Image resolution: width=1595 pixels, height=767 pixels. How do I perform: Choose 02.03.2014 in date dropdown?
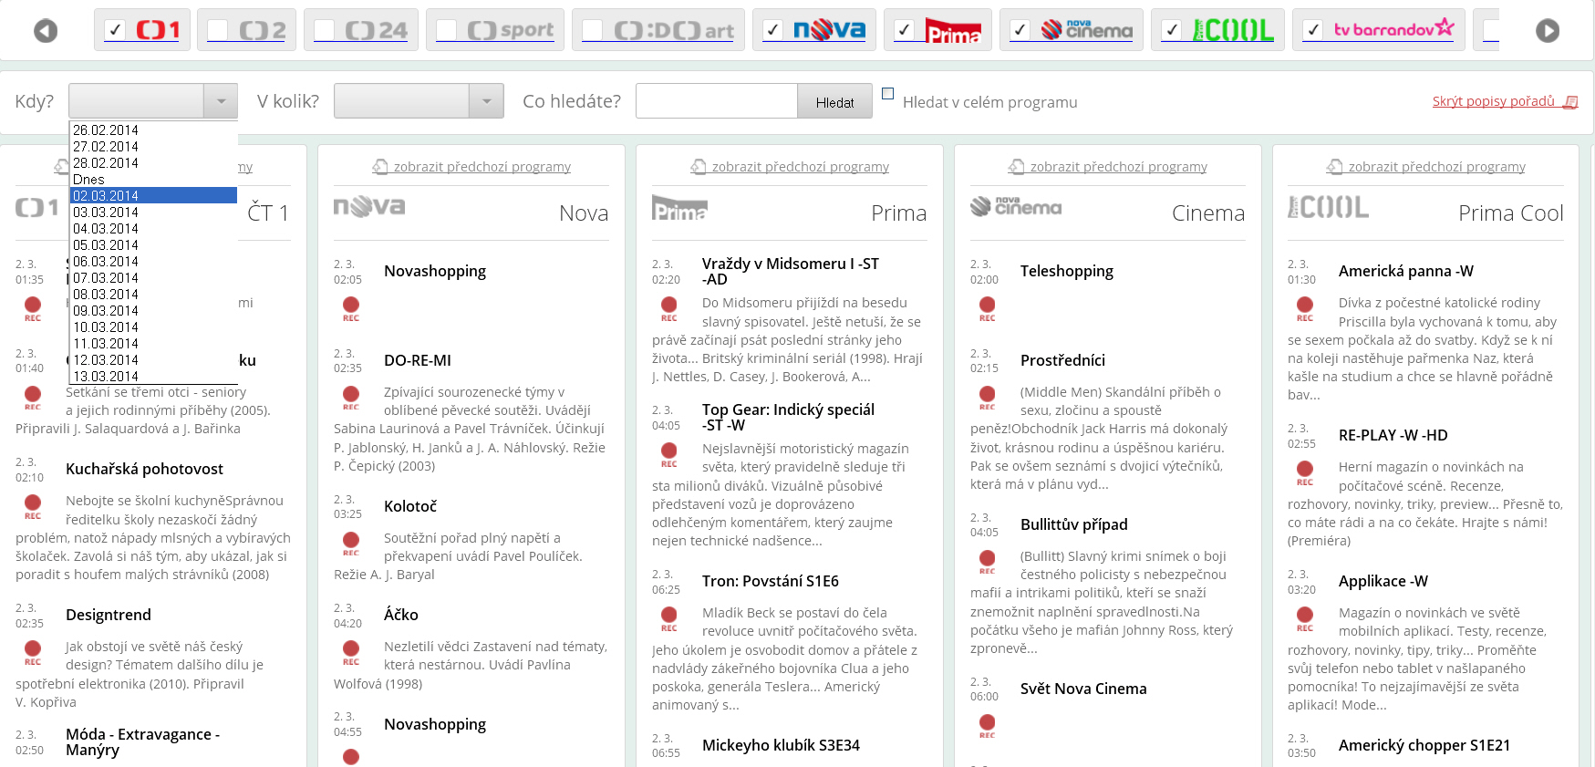[153, 196]
